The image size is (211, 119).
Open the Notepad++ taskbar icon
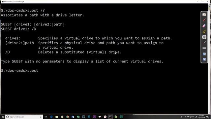pos(116,117)
